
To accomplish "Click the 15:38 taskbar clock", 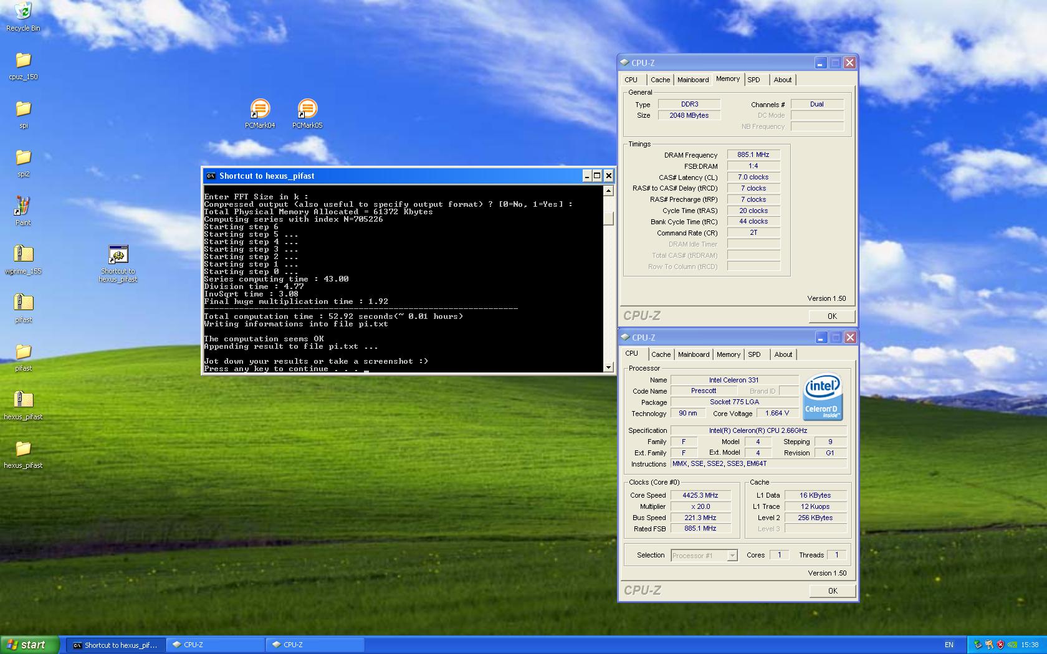I will coord(1030,645).
